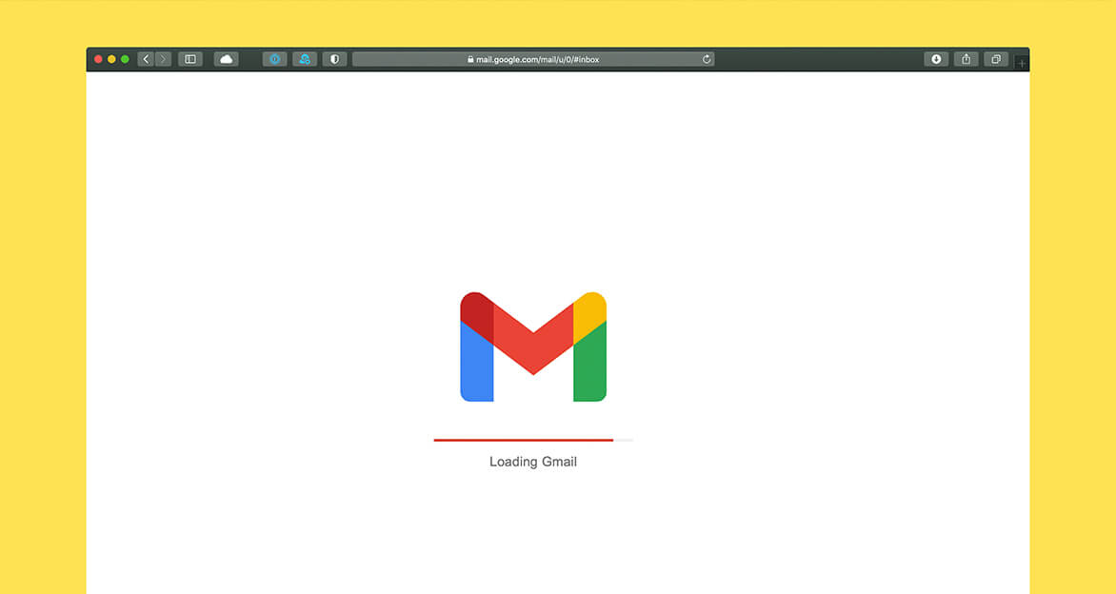Image resolution: width=1116 pixels, height=594 pixels.
Task: Click the blue cloud extension icon
Action: pos(305,59)
